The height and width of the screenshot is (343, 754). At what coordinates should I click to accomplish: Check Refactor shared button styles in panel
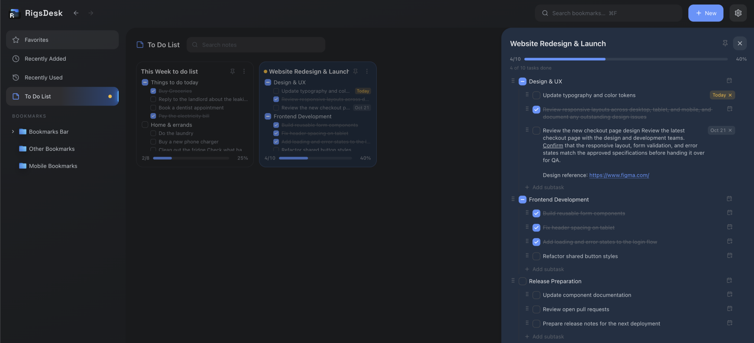tap(536, 256)
